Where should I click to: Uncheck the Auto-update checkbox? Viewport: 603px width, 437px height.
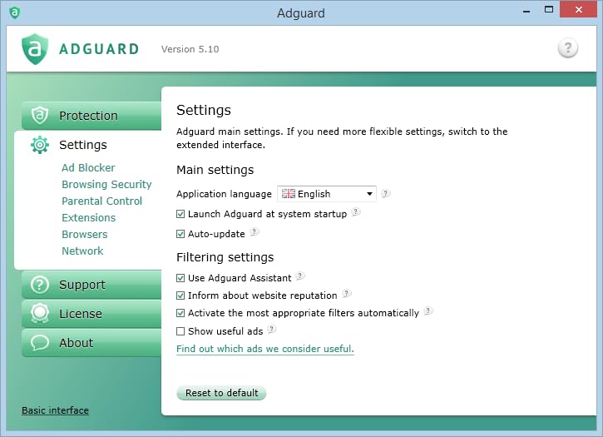(180, 234)
